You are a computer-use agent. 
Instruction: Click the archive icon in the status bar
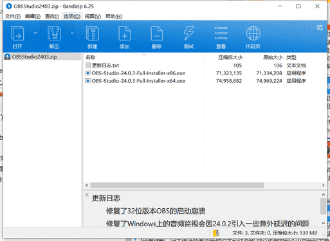pyautogui.click(x=216, y=233)
